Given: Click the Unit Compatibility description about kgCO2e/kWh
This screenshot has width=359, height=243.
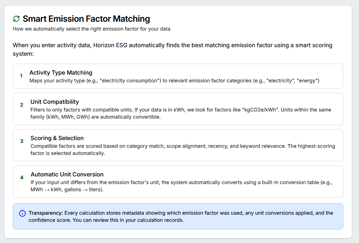Looking at the screenshot, I should click(x=181, y=113).
